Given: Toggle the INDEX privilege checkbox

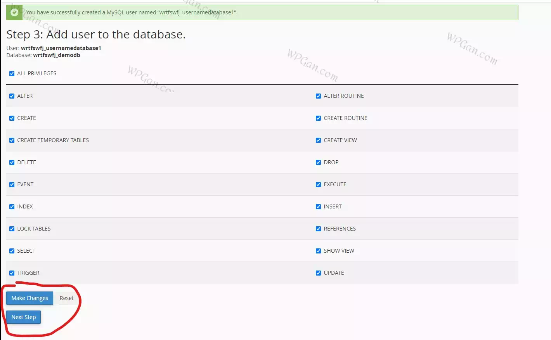Looking at the screenshot, I should (12, 206).
